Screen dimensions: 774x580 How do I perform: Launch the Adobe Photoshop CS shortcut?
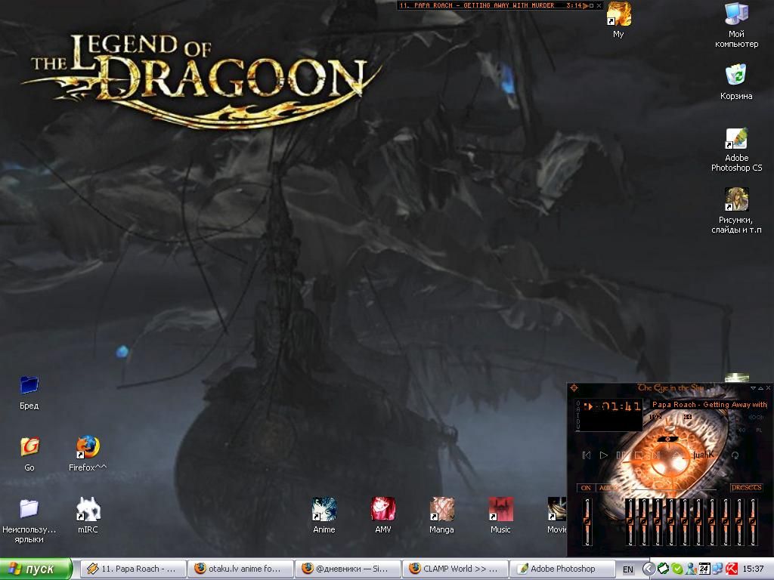pyautogui.click(x=736, y=150)
